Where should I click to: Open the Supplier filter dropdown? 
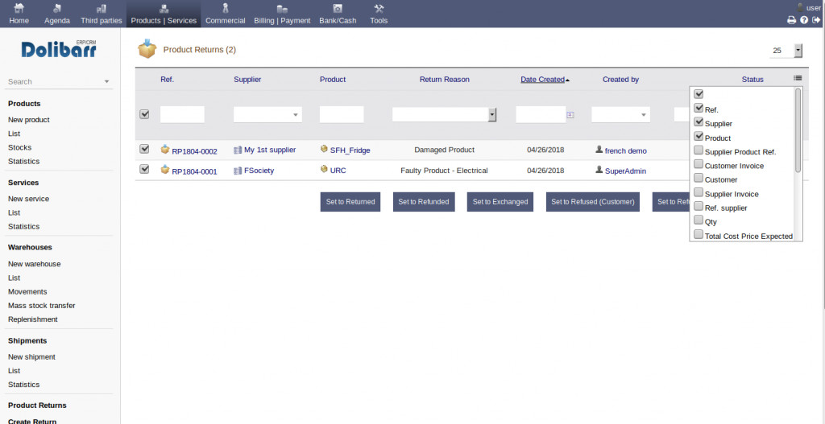(267, 115)
